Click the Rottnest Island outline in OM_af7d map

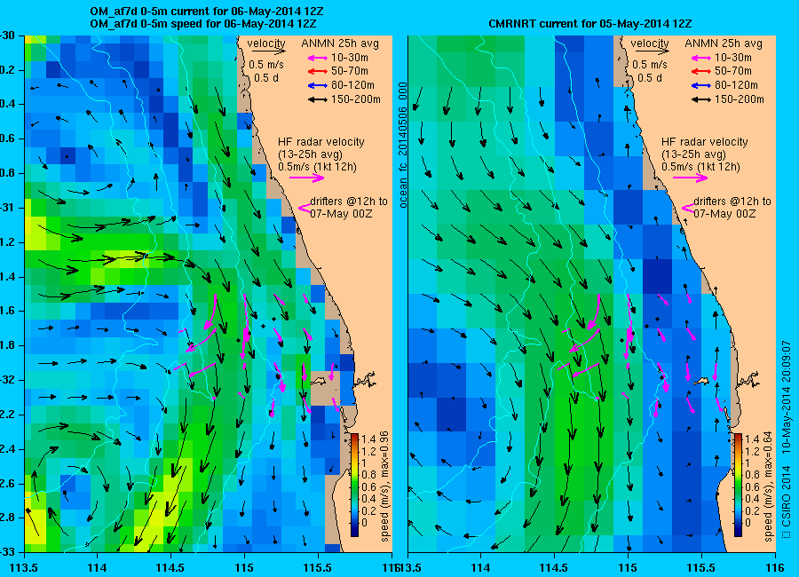coord(319,382)
